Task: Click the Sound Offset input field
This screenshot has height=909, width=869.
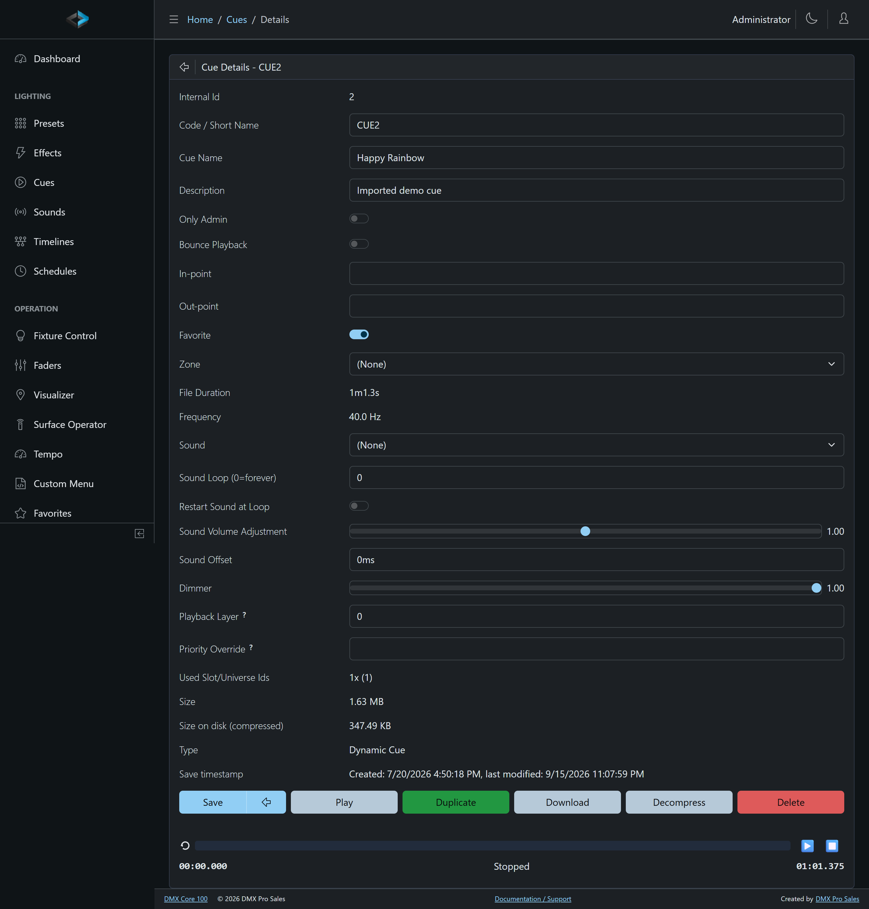Action: click(597, 560)
